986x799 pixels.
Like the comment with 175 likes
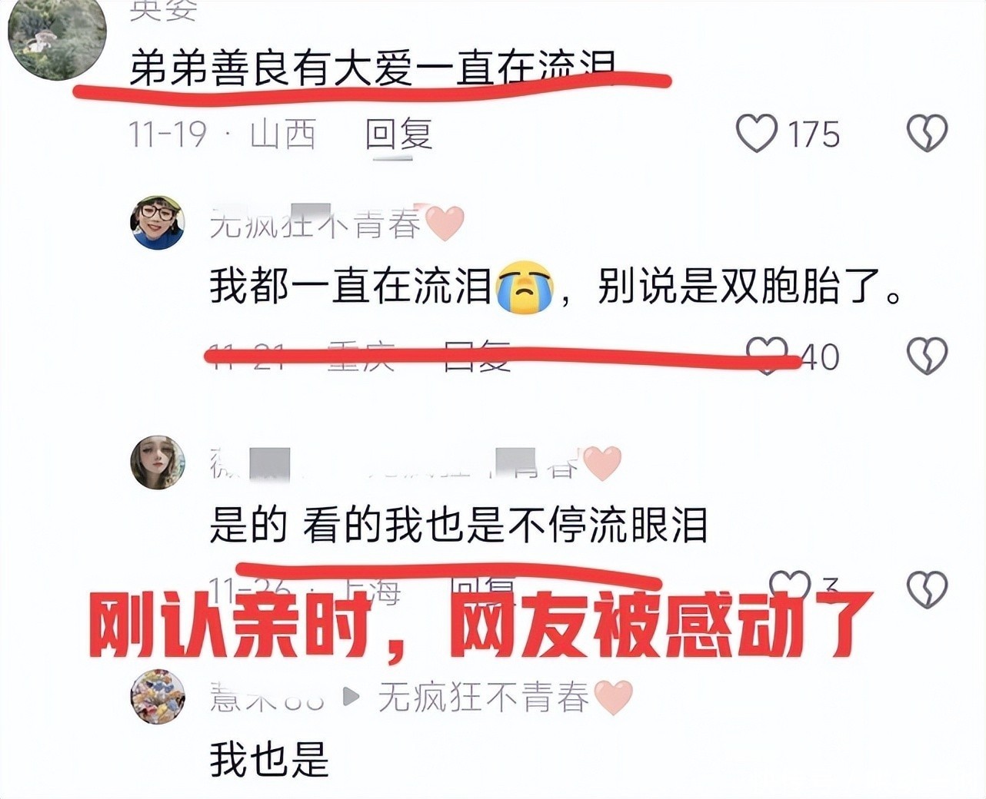[x=757, y=134]
